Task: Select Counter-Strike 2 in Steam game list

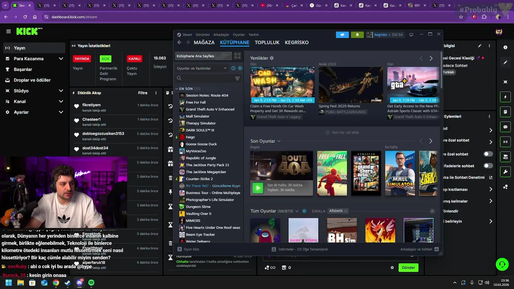Action: [x=199, y=179]
